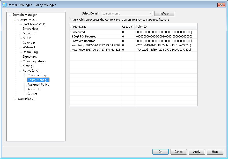Close the Domain Manager window
This screenshot has width=228, height=159.
[221, 5]
